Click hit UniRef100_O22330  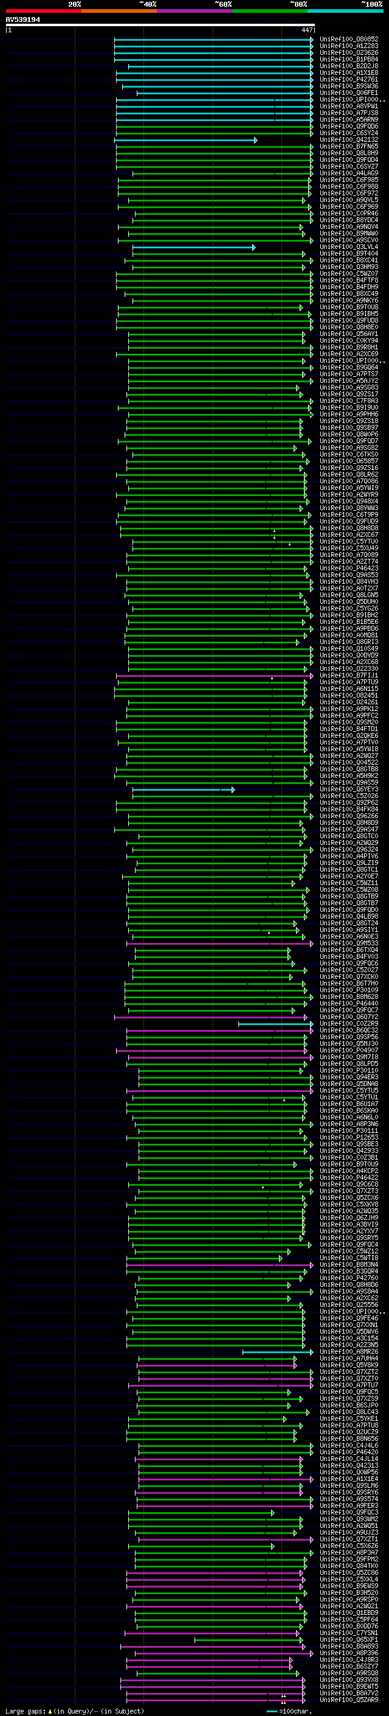pyautogui.click(x=349, y=669)
